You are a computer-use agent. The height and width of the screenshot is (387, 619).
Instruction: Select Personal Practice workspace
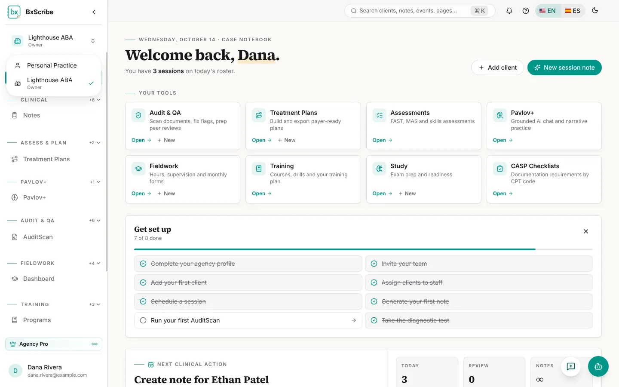[54, 65]
